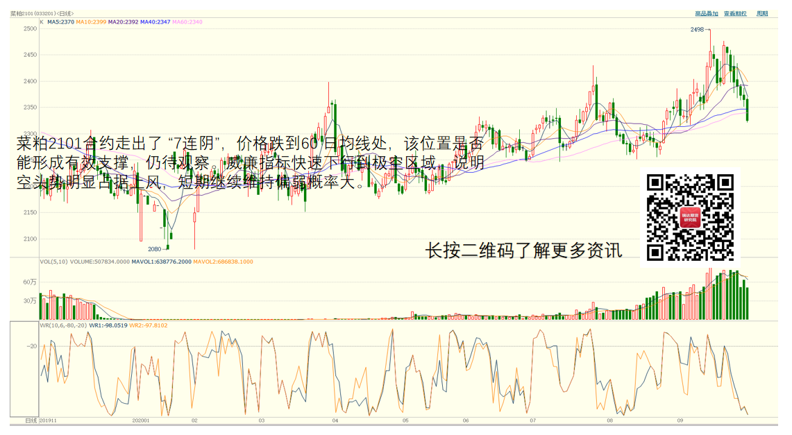
Task: Click the QR code image
Action: pyautogui.click(x=690, y=217)
